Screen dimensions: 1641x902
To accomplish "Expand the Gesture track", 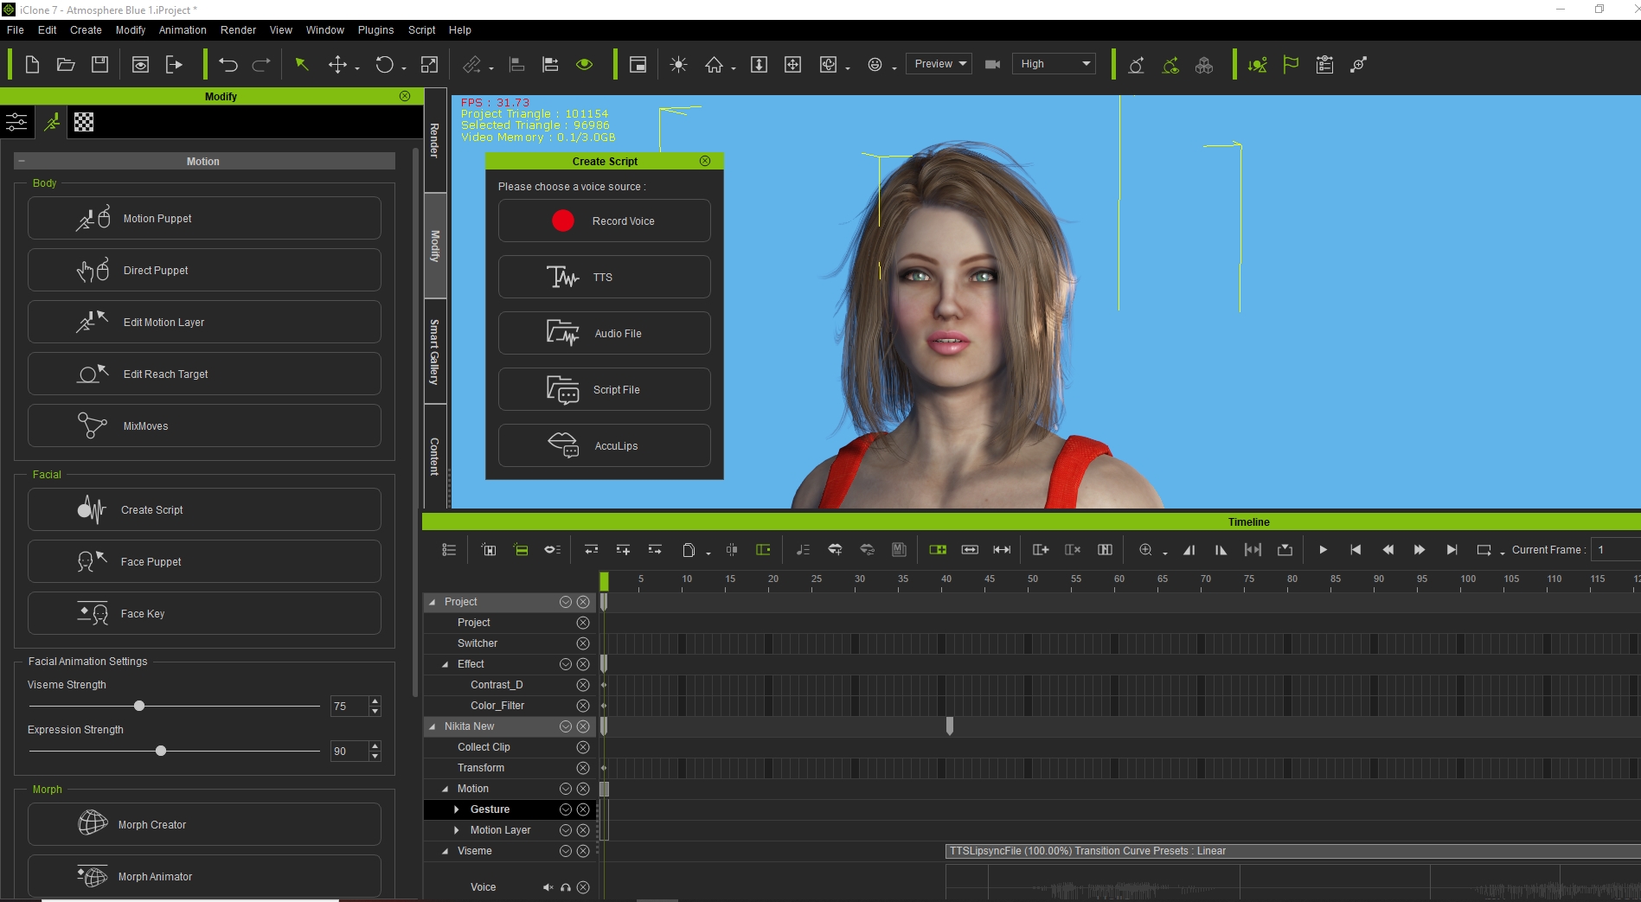I will click(x=457, y=809).
